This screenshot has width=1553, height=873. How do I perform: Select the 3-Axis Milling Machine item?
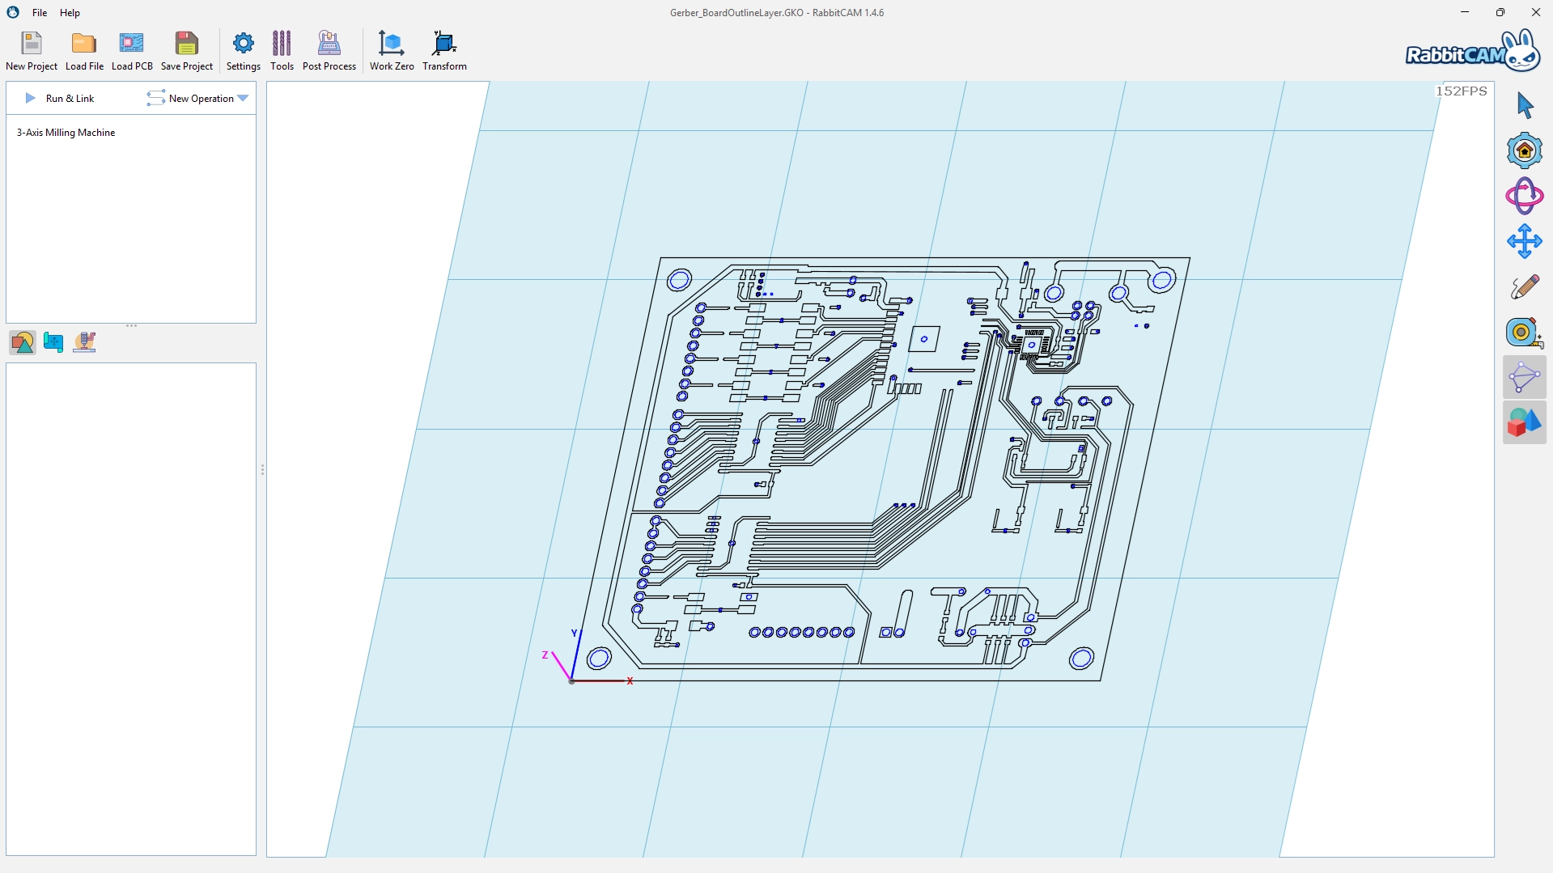(x=66, y=133)
